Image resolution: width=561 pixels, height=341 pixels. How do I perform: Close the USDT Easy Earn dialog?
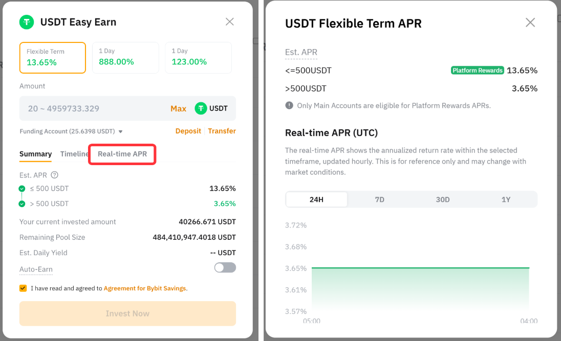230,21
